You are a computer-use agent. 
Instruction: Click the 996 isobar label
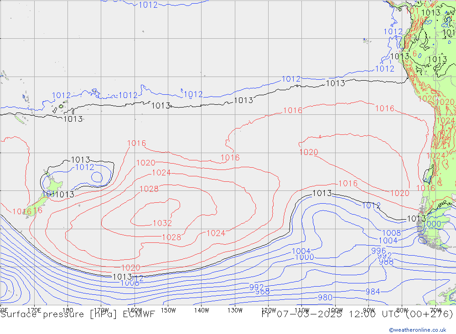[x=378, y=251]
